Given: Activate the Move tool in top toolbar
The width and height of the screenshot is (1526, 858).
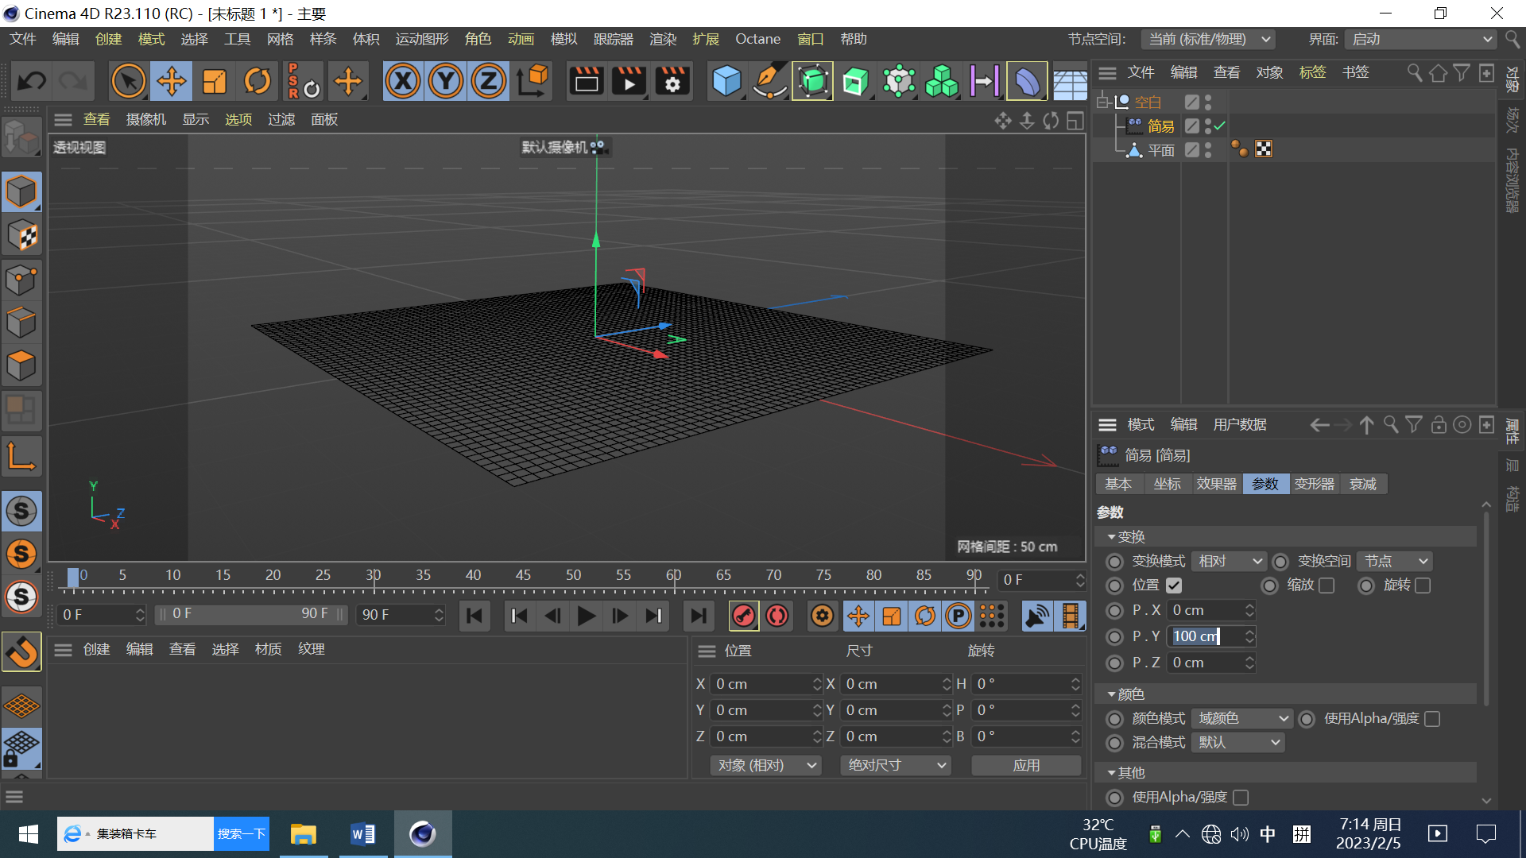Looking at the screenshot, I should tap(171, 81).
